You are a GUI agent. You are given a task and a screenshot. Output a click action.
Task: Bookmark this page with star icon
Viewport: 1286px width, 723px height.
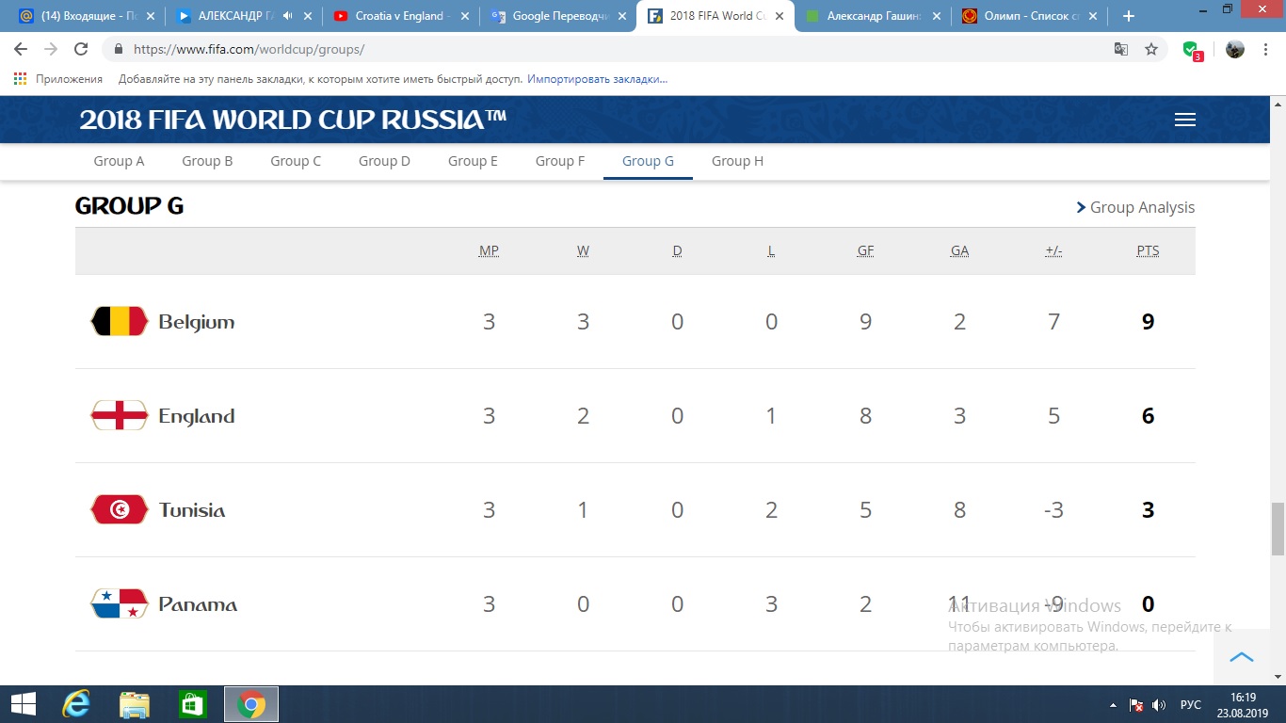[1151, 49]
